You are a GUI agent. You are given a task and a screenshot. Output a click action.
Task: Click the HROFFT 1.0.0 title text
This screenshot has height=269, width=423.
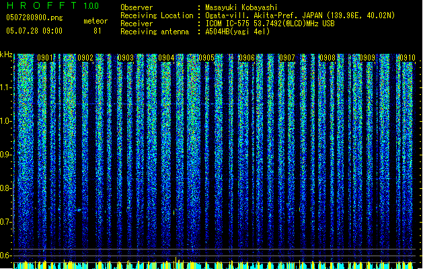pyautogui.click(x=53, y=5)
